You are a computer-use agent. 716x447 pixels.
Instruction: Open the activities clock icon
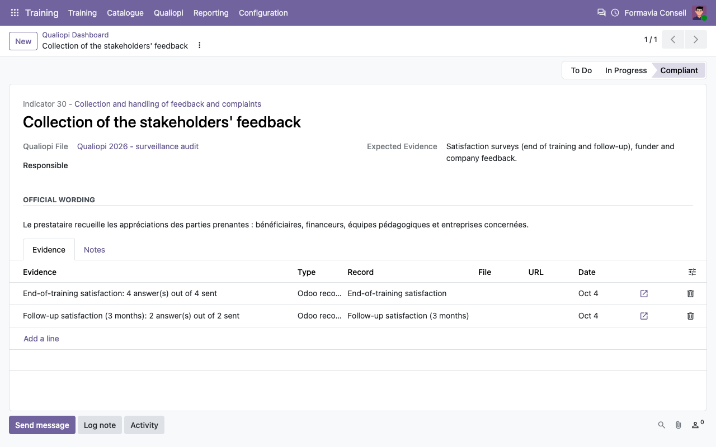click(x=615, y=13)
